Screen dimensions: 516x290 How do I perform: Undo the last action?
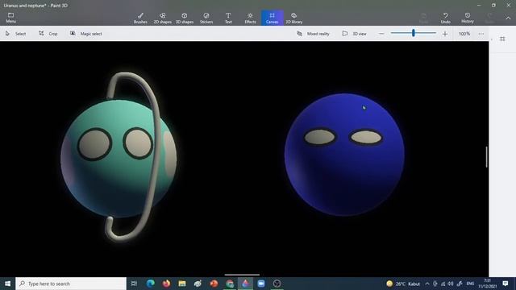[446, 18]
